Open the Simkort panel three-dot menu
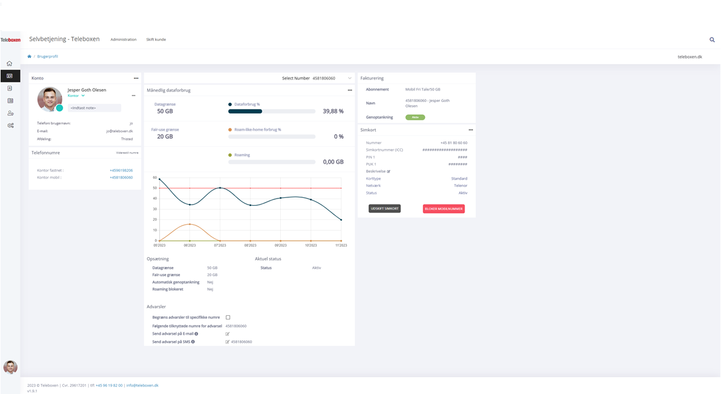 click(x=470, y=130)
